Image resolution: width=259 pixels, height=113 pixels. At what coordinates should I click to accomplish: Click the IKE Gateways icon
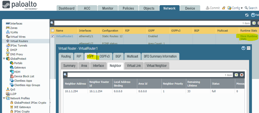12,107
